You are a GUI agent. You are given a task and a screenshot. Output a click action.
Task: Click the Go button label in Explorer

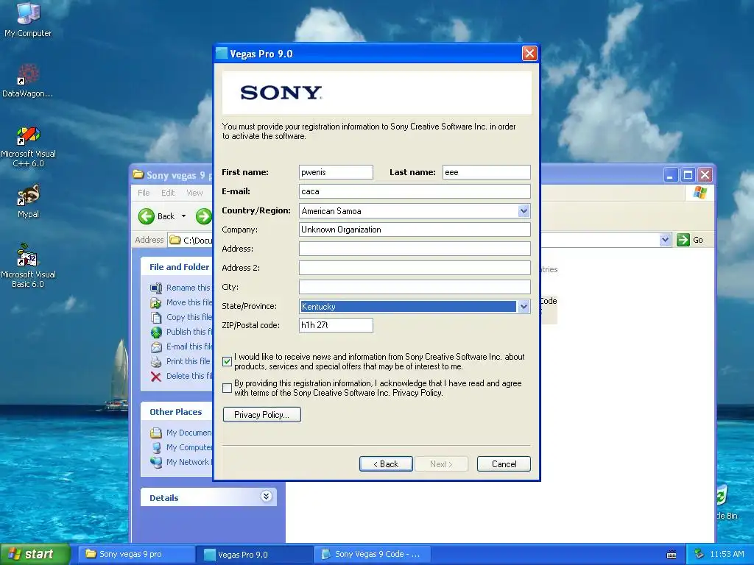click(698, 240)
